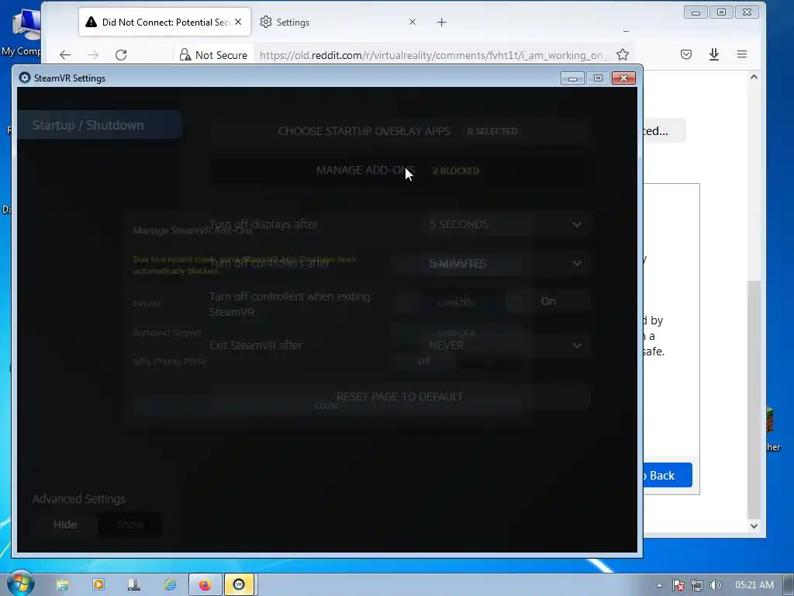Open a new Firefox tab with plus

pos(441,23)
